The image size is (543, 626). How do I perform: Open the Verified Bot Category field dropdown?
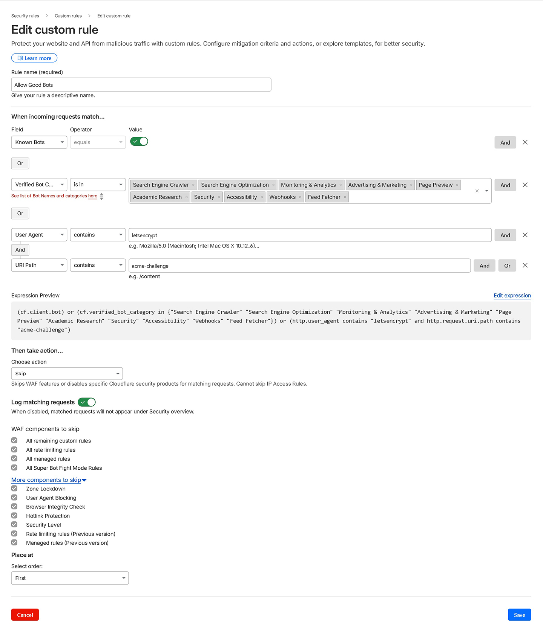click(39, 185)
